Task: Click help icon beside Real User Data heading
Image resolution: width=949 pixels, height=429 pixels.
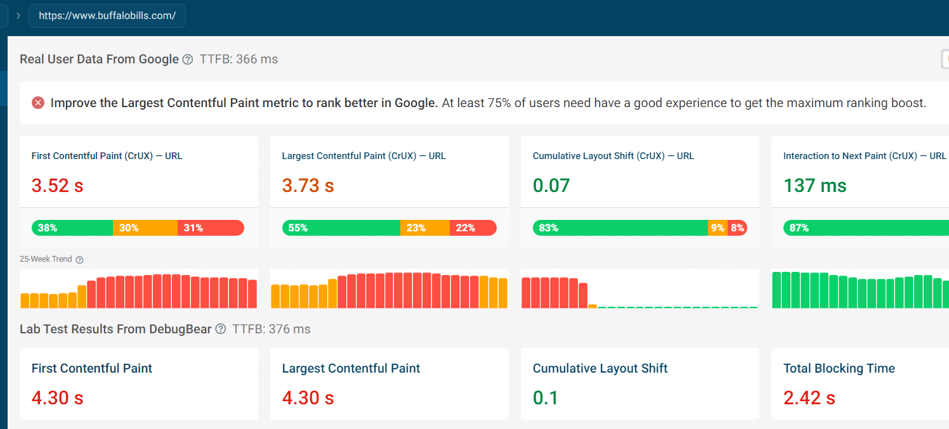Action: tap(187, 60)
